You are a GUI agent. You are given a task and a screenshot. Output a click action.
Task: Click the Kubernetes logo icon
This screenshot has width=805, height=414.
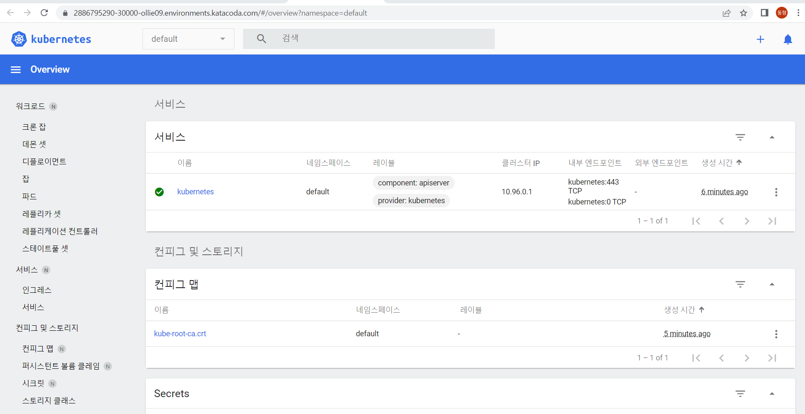[x=19, y=39]
